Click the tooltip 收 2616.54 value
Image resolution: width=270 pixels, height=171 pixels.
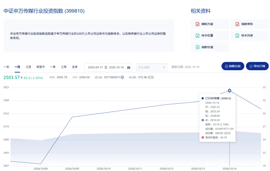(215, 120)
